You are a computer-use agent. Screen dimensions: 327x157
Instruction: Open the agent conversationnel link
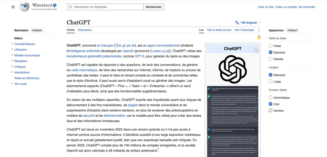click(x=163, y=45)
